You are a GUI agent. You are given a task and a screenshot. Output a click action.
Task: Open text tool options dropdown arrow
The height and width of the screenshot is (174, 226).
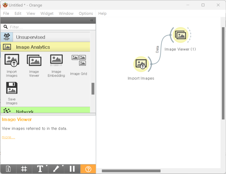point(46,166)
